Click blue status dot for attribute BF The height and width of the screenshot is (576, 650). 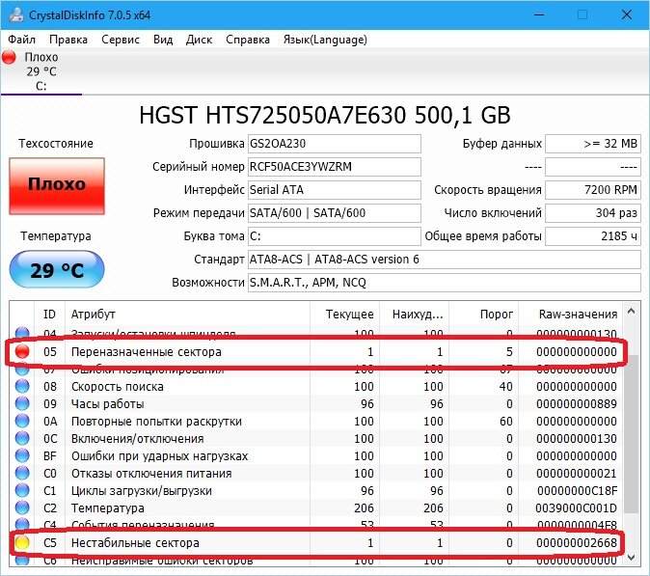(x=22, y=456)
